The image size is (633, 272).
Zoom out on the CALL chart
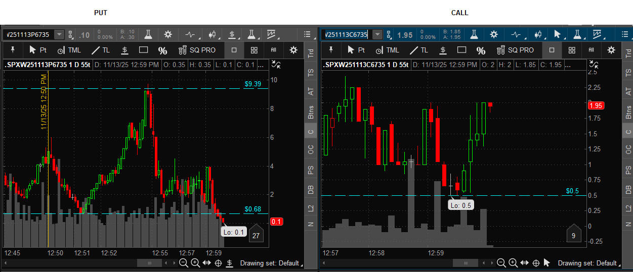501,263
